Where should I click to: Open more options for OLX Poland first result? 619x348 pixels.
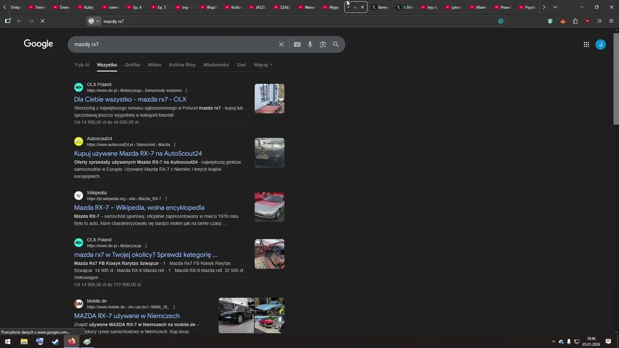coord(186,90)
